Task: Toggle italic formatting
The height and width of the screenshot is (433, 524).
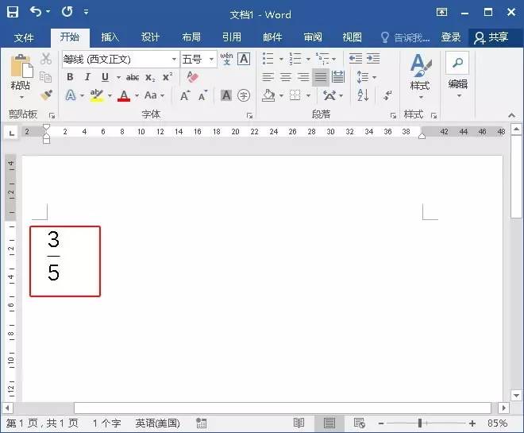Action: [x=87, y=77]
